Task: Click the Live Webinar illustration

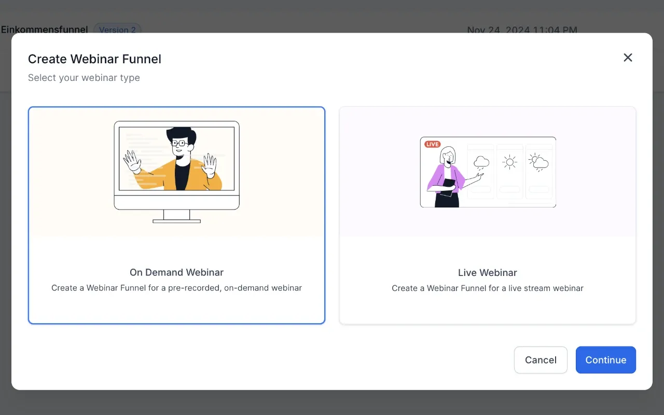Action: (488, 171)
